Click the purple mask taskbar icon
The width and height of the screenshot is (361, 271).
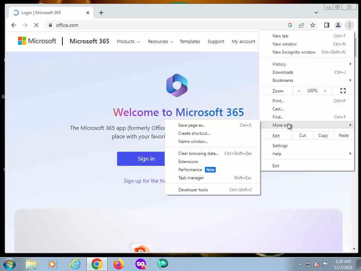coord(141,264)
